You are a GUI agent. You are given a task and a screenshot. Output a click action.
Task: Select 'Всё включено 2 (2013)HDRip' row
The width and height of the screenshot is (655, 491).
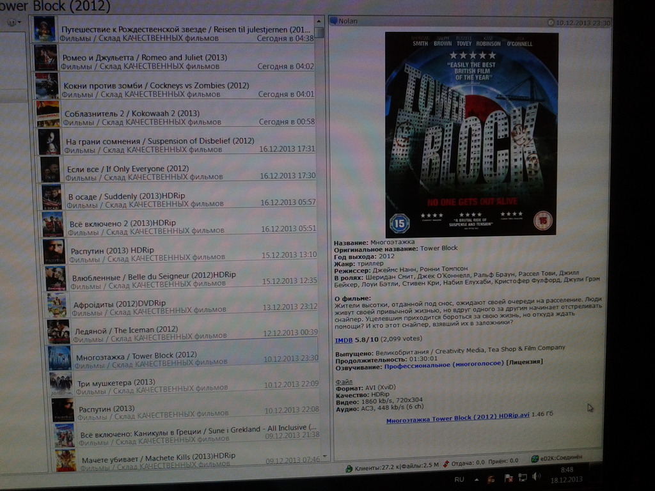179,224
